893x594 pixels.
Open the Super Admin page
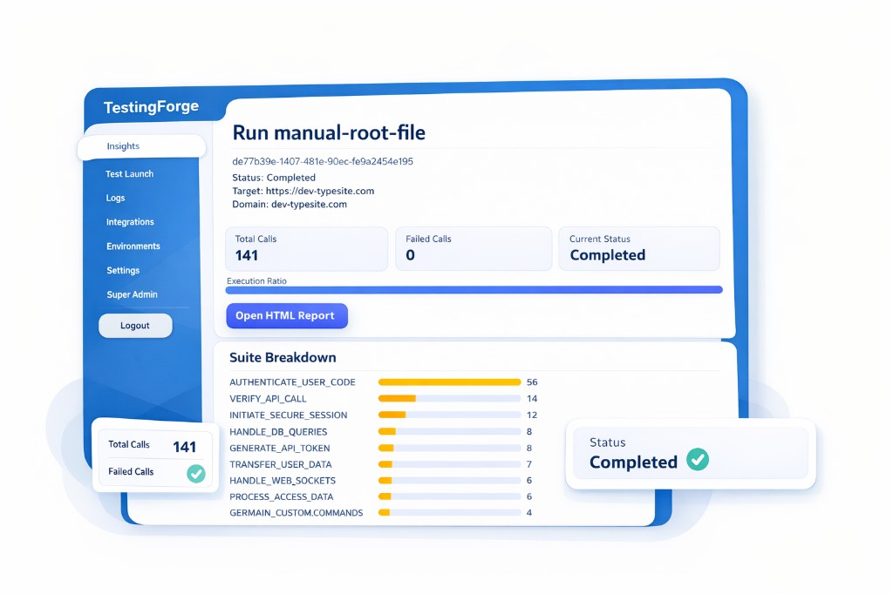(x=132, y=294)
